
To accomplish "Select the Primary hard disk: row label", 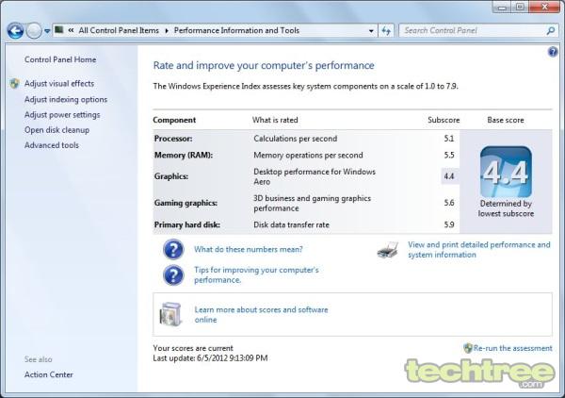I will pyautogui.click(x=187, y=224).
